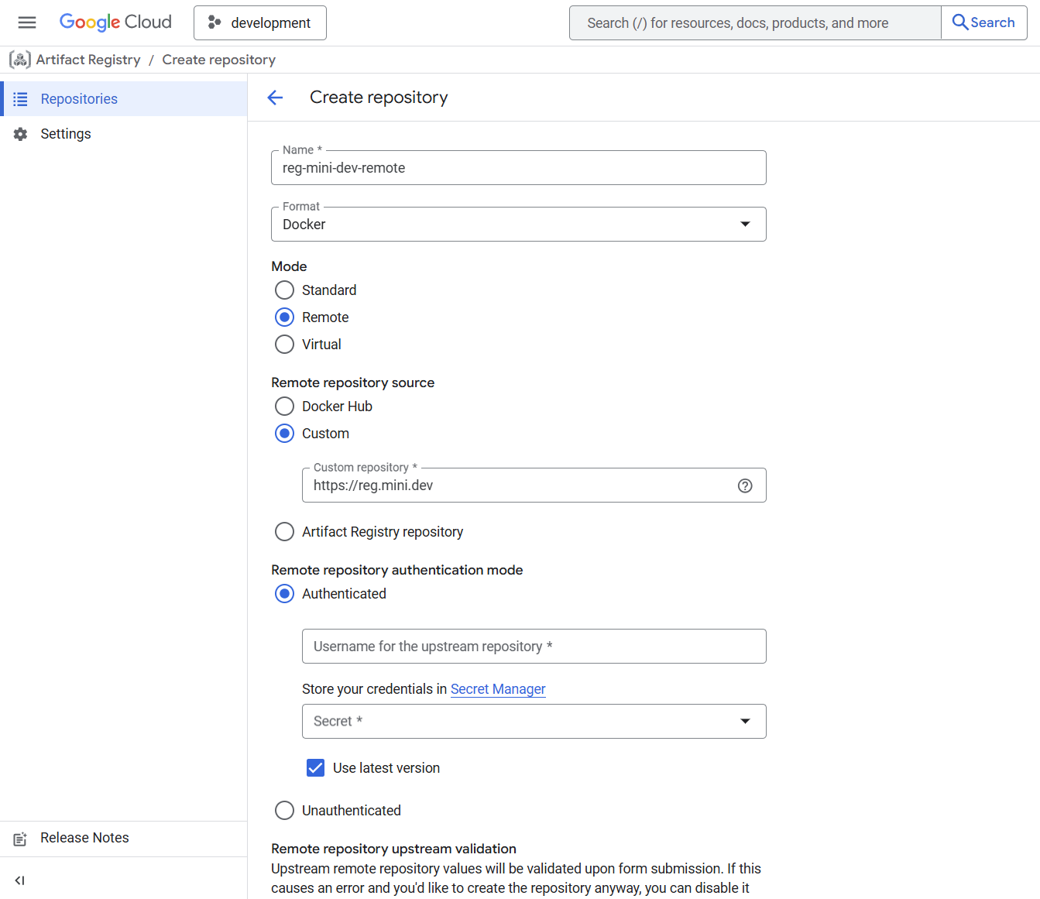Select the Standard repository mode
Screen dimensions: 1040x899
coord(284,290)
